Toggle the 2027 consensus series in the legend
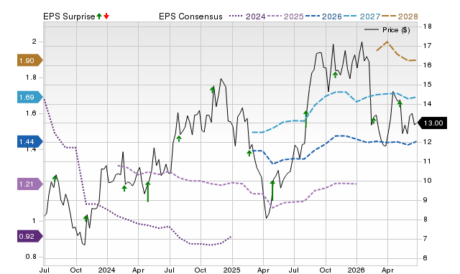 pos(362,16)
